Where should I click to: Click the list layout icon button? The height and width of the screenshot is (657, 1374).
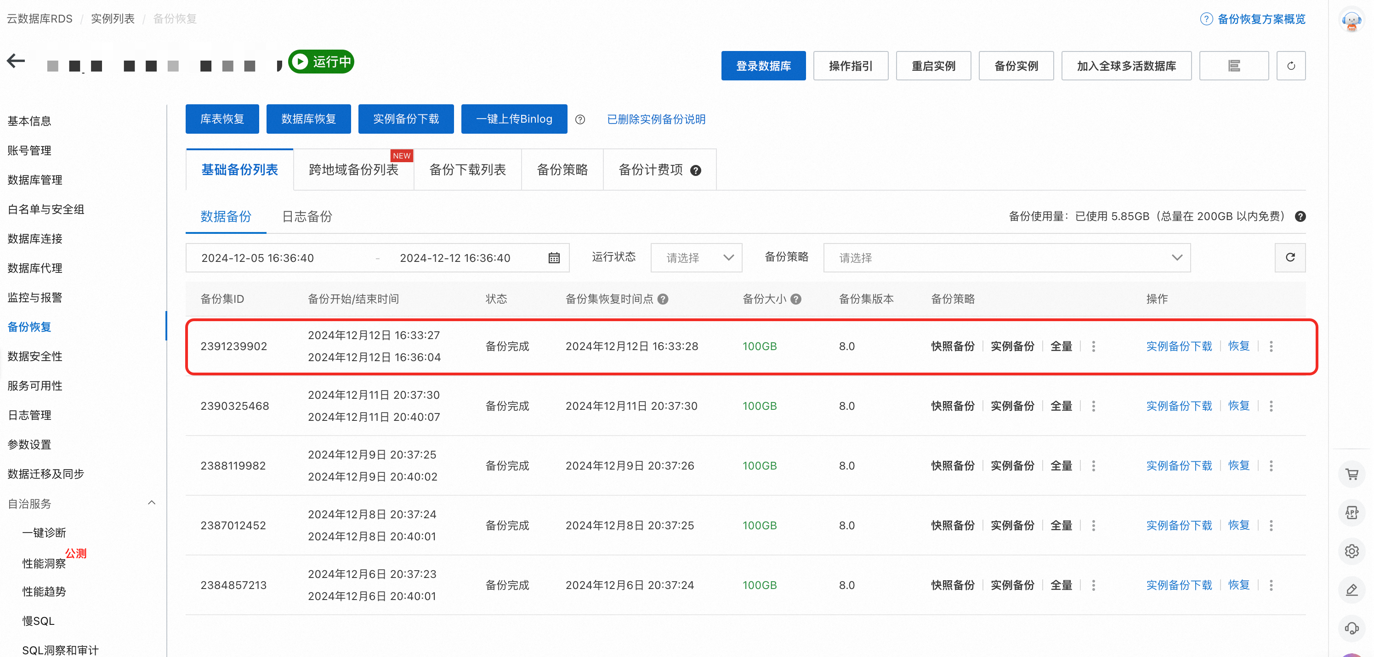[x=1234, y=66]
